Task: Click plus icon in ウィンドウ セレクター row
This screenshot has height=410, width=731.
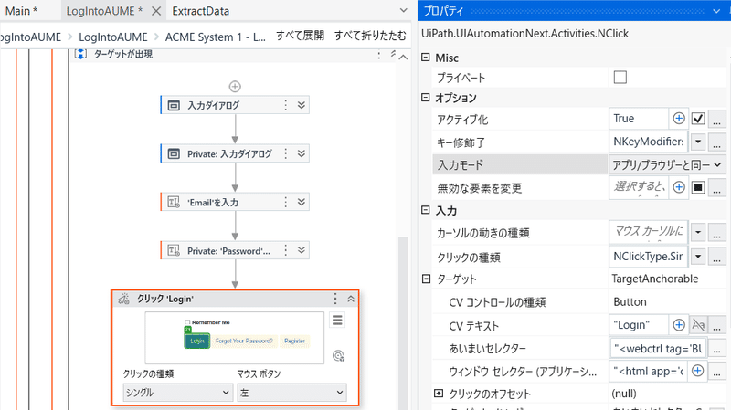Action: pyautogui.click(x=697, y=371)
